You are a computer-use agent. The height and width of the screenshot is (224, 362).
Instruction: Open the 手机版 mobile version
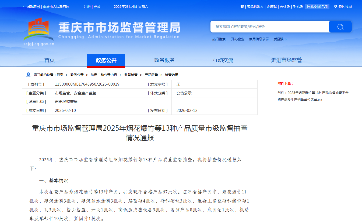[298, 7]
